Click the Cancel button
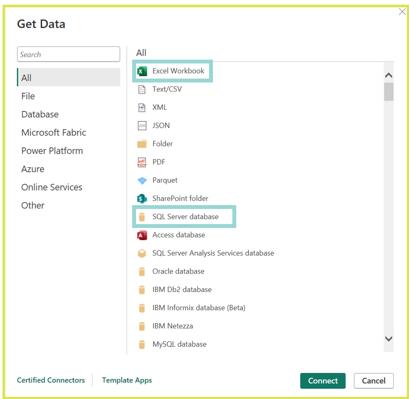 (x=374, y=381)
